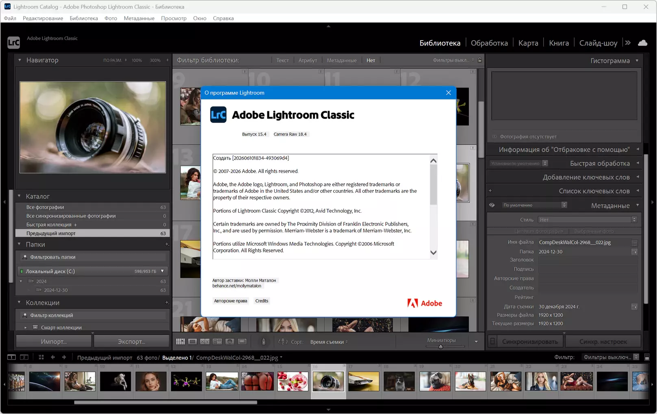This screenshot has height=414, width=657.
Task: Toggle A-Z sort direction icon
Action: pyautogui.click(x=283, y=342)
